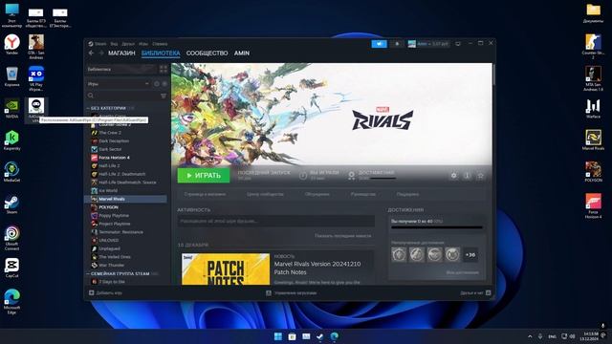612x344 pixels.
Task: Click Добавить игру at bottom left
Action: pos(105,293)
